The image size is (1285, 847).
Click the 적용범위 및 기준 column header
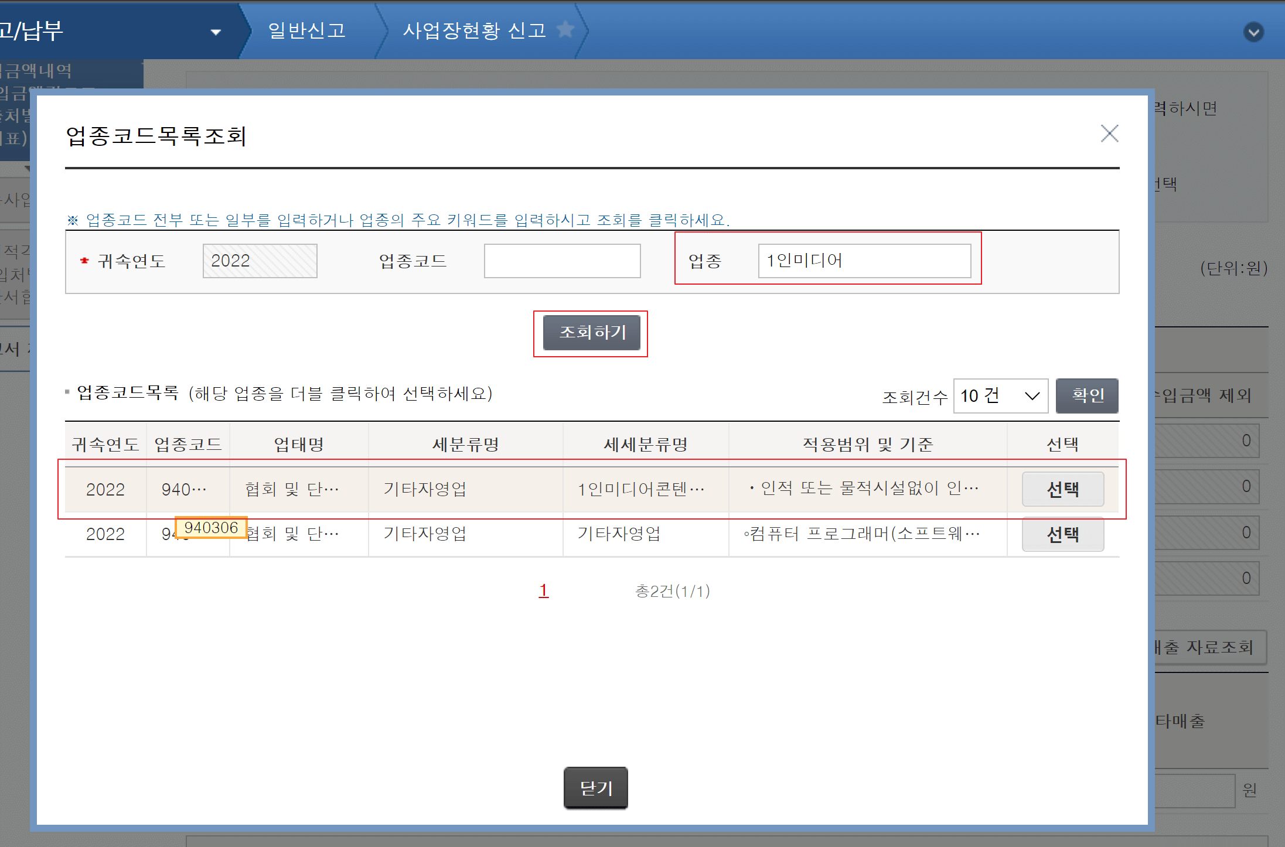coord(867,445)
